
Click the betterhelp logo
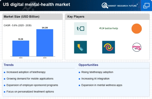(109, 28)
